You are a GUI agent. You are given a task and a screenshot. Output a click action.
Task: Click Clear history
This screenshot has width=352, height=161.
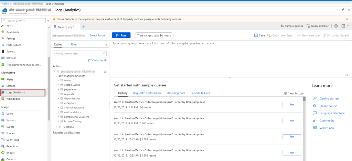tap(294, 93)
